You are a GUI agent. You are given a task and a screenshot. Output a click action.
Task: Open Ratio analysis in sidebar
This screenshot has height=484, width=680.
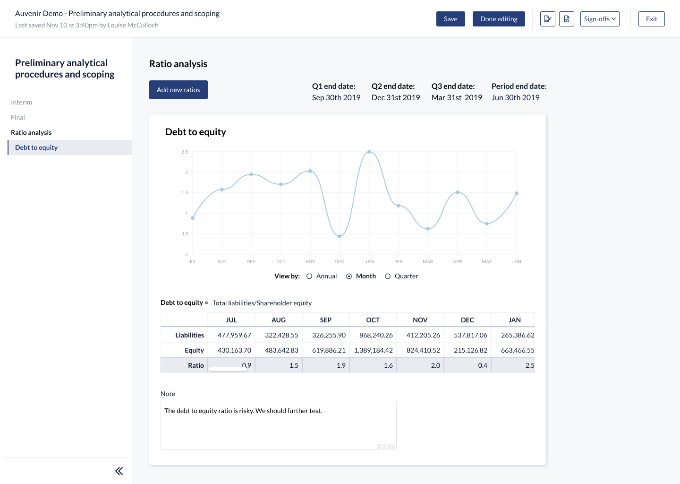click(31, 132)
